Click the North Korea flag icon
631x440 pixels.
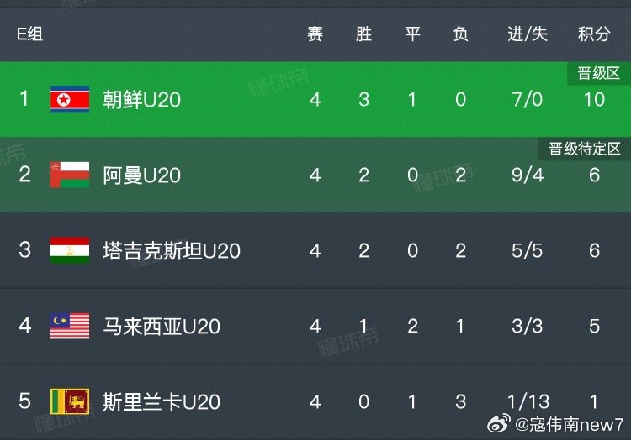pos(70,99)
